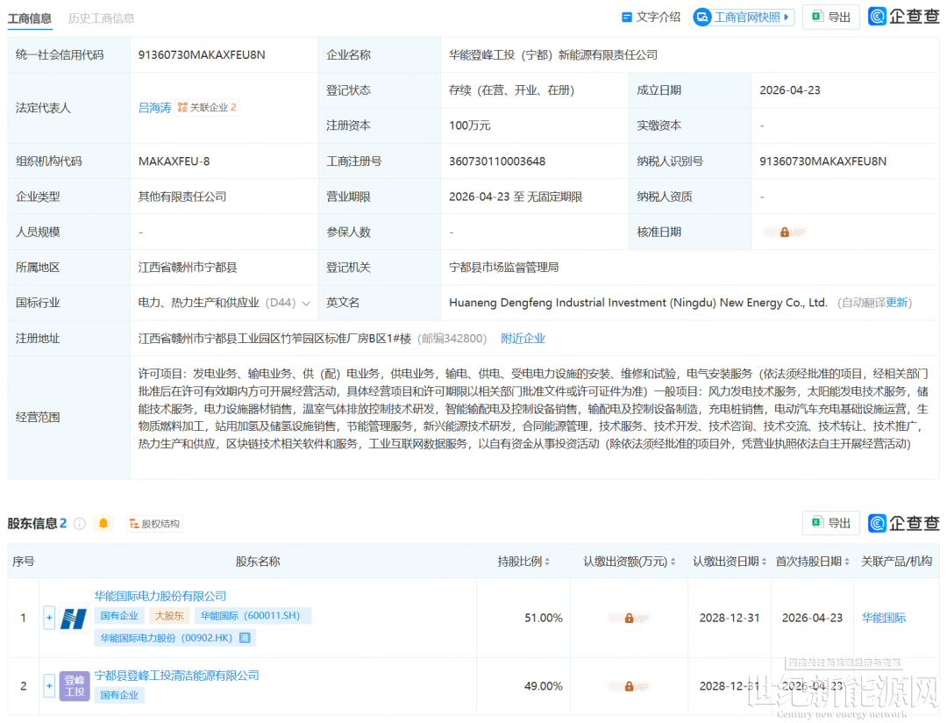Image resolution: width=947 pixels, height=723 pixels.
Task: Expand the 国标行业 dropdown chevron
Action: (x=306, y=303)
